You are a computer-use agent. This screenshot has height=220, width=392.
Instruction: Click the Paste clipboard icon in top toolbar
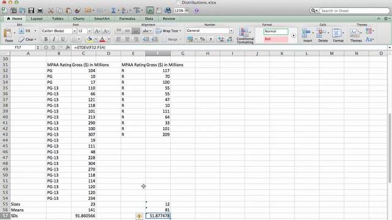pyautogui.click(x=68, y=10)
